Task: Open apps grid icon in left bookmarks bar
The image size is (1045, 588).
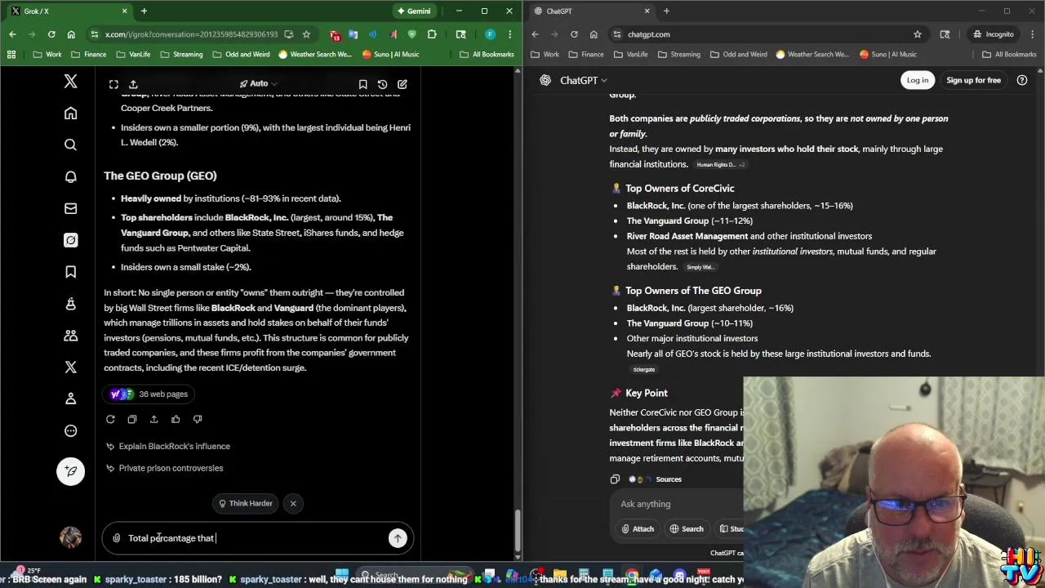Action: click(11, 54)
